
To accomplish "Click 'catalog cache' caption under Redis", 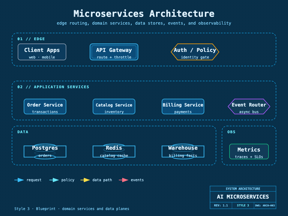I will click(x=114, y=156).
